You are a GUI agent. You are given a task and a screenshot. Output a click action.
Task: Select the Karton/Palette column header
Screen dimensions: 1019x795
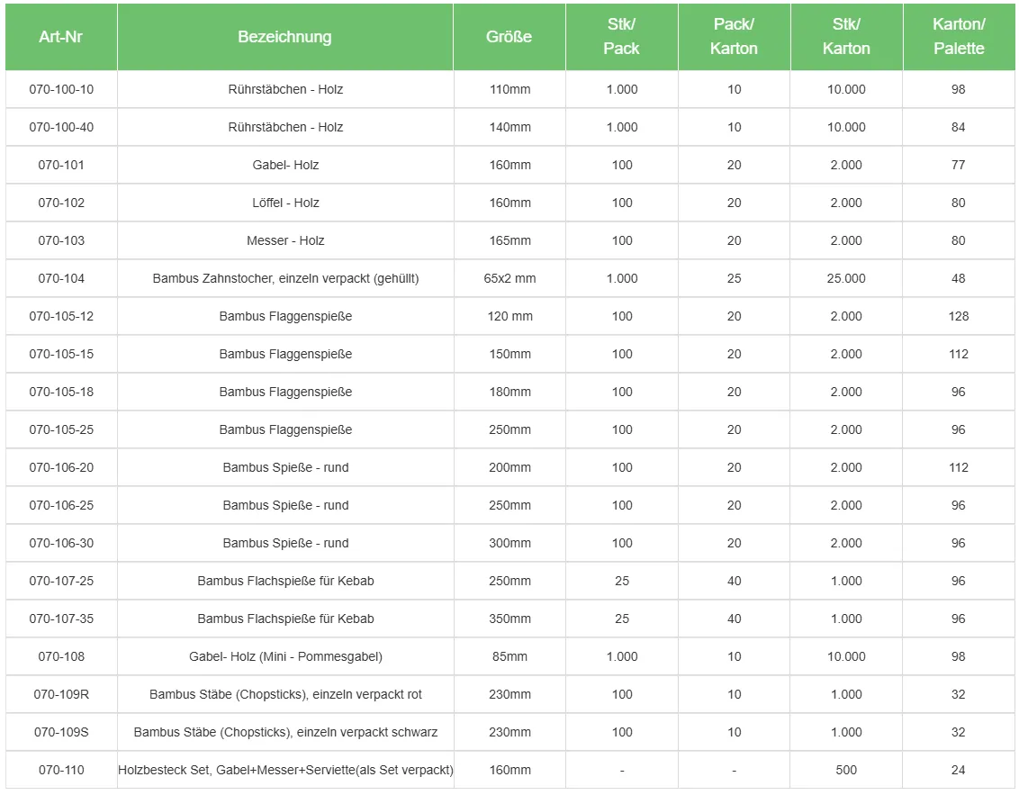[x=959, y=37]
